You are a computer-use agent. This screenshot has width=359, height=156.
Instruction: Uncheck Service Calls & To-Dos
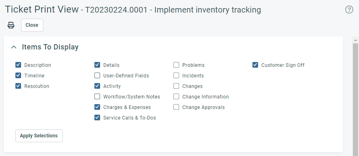pos(97,118)
